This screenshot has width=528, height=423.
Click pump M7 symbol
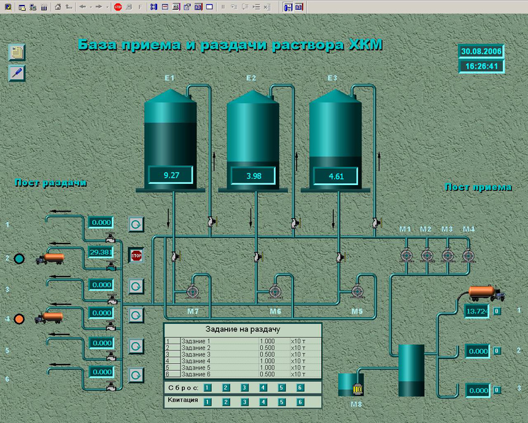coord(193,291)
